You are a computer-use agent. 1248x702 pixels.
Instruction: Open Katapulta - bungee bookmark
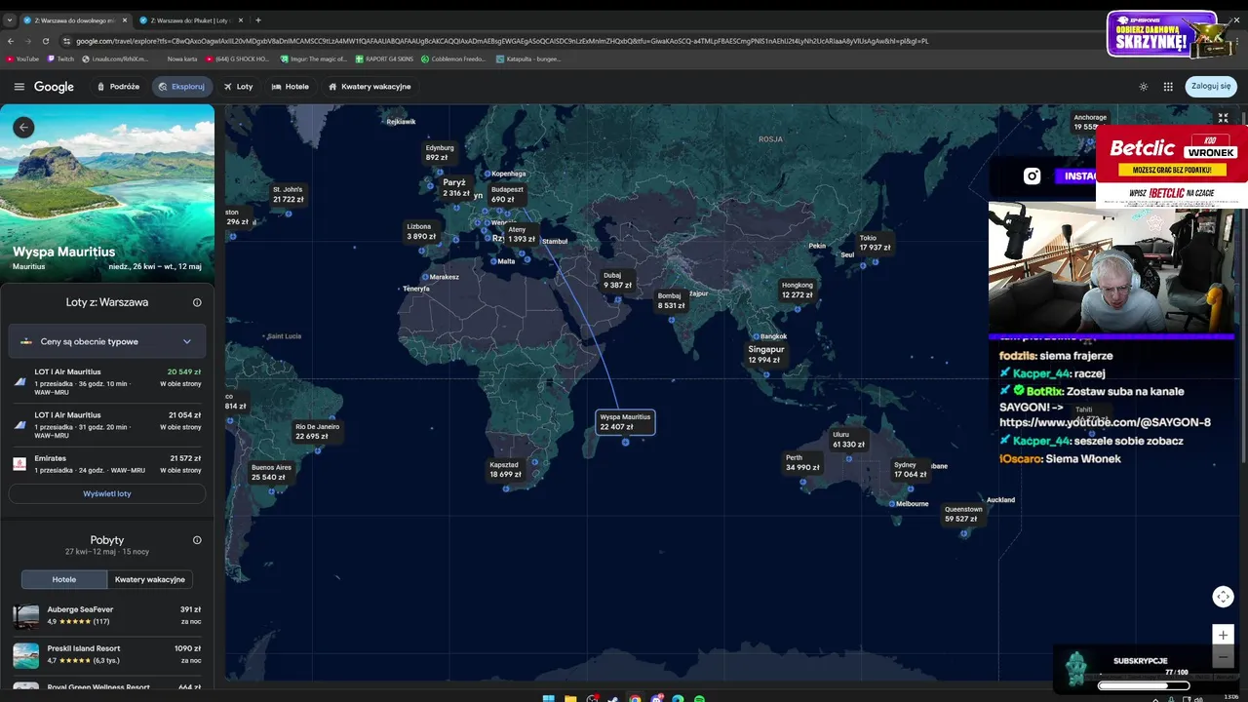[528, 58]
